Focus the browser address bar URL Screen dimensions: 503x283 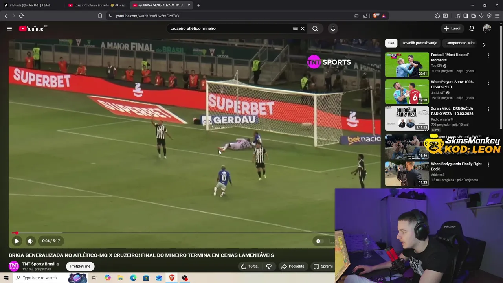pyautogui.click(x=147, y=16)
